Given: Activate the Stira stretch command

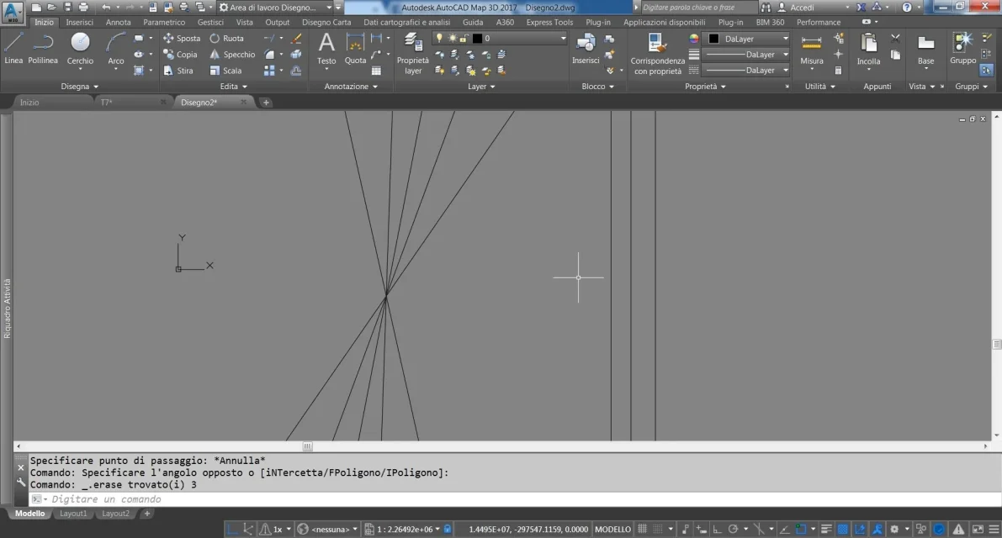Looking at the screenshot, I should (x=178, y=71).
